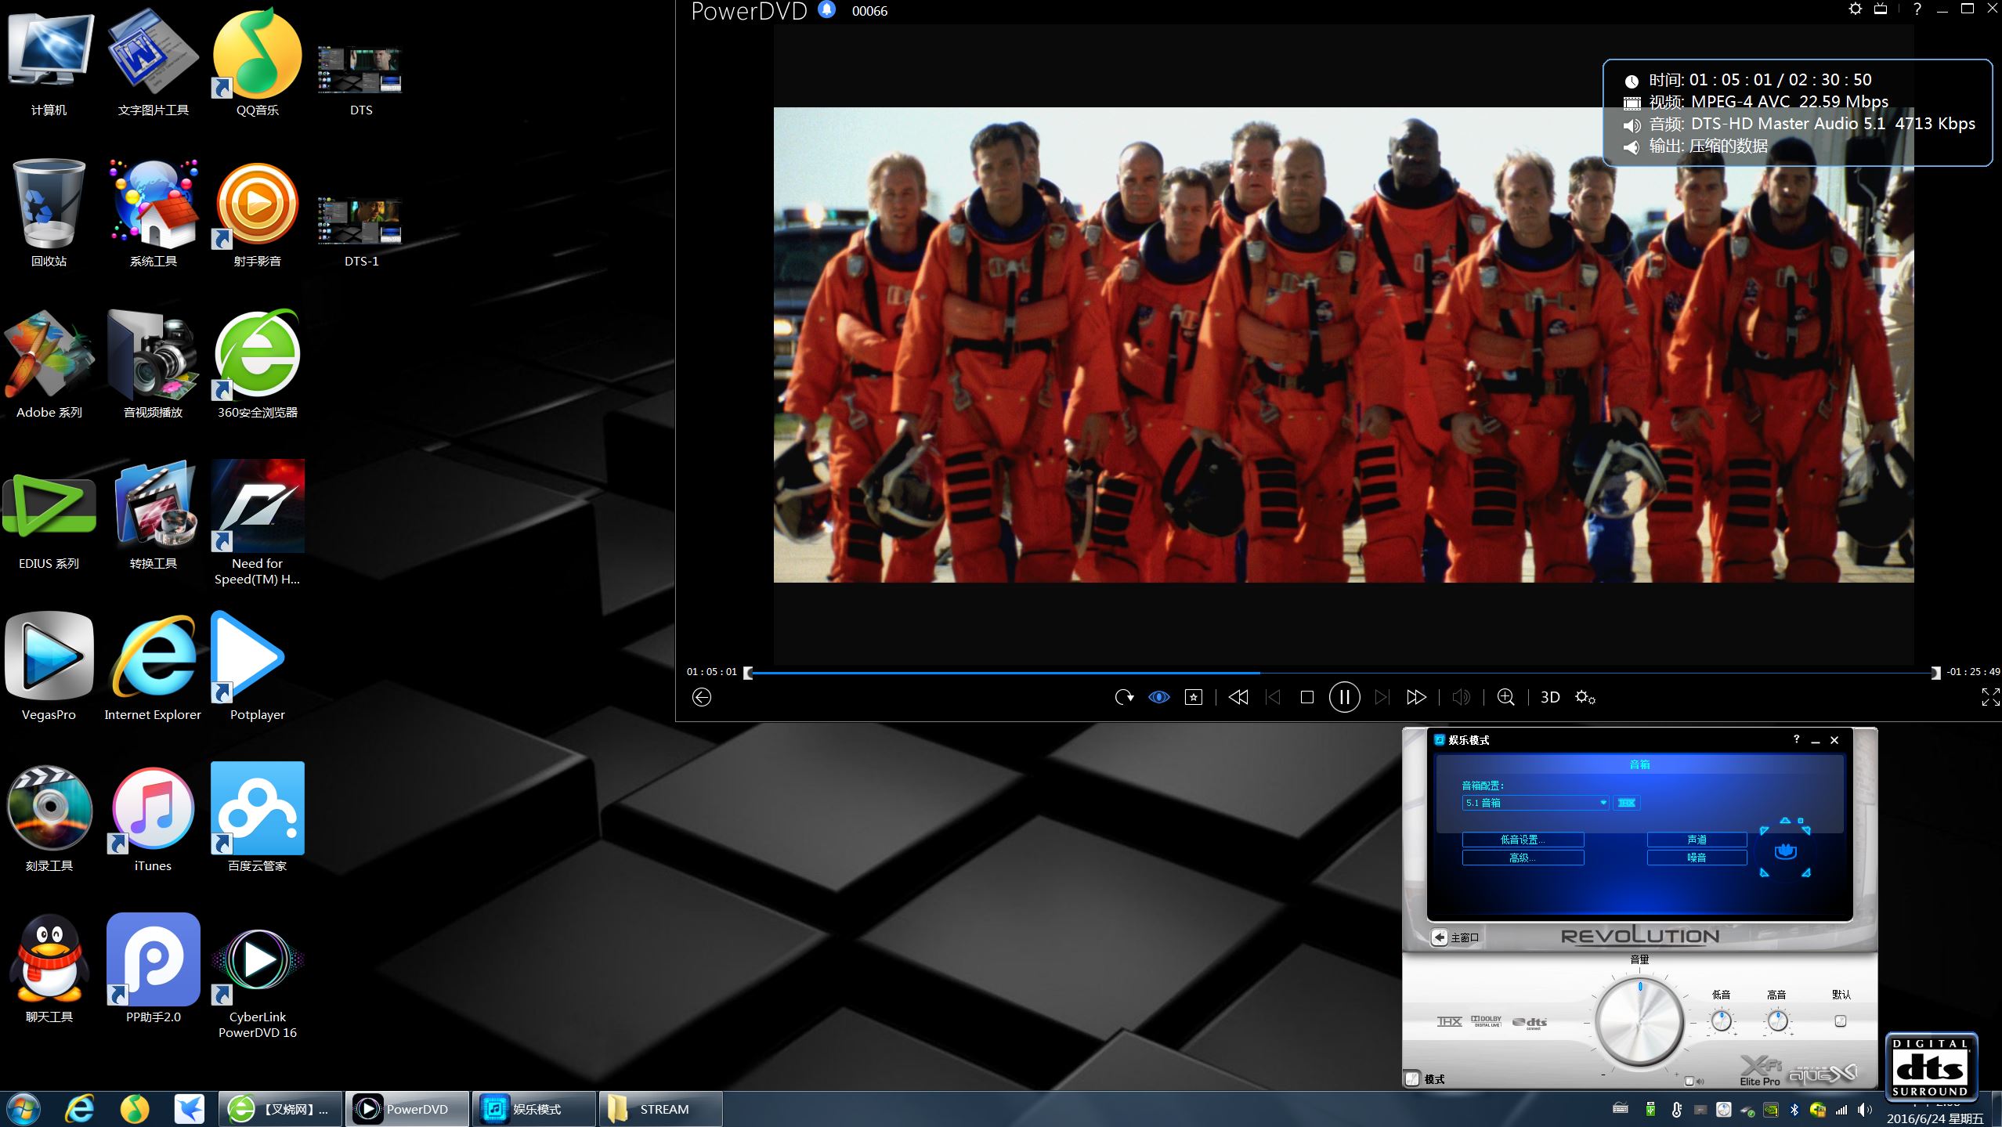Click the next chapter button
The width and height of the screenshot is (2002, 1127).
(1382, 697)
